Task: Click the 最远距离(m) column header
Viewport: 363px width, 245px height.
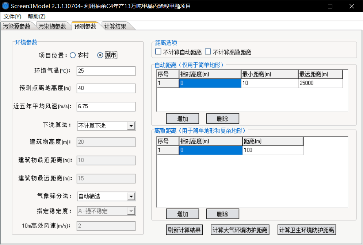Action: point(320,74)
